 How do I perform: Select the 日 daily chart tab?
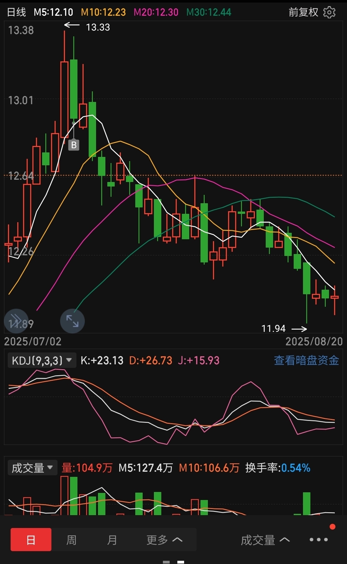click(x=31, y=540)
